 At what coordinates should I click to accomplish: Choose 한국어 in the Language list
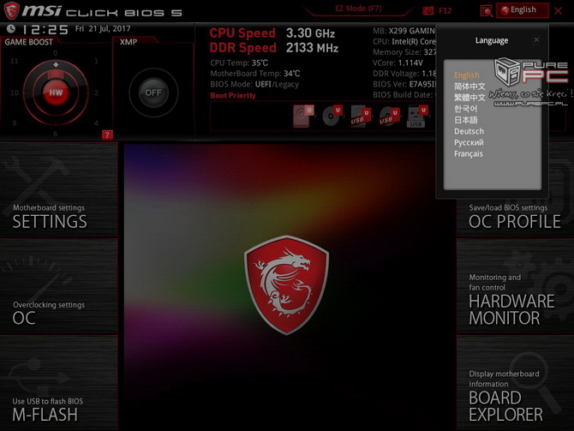click(466, 109)
